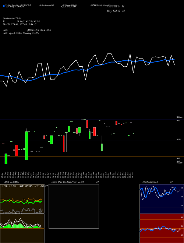This screenshot has width=184, height=243.
Task: Select the '+DY: 39.36' value in ADX panel
Action: click(25, 186)
